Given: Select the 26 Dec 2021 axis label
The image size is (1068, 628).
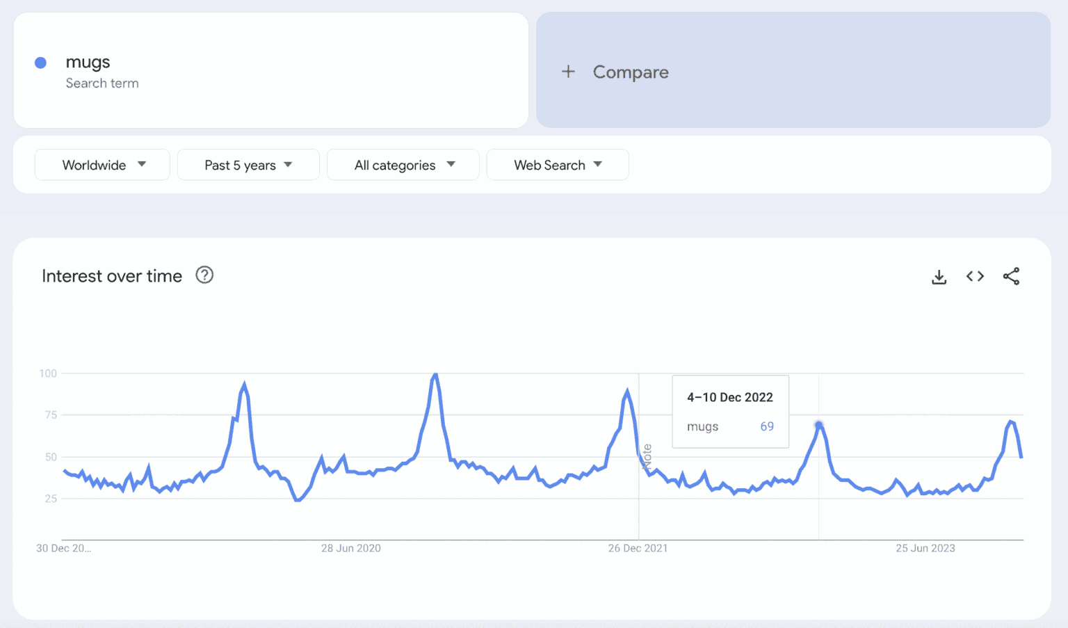Looking at the screenshot, I should click(638, 548).
